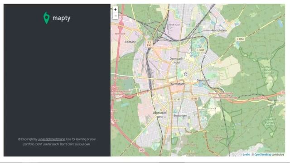Open the OpenStreetMap contributors link

click(262, 154)
